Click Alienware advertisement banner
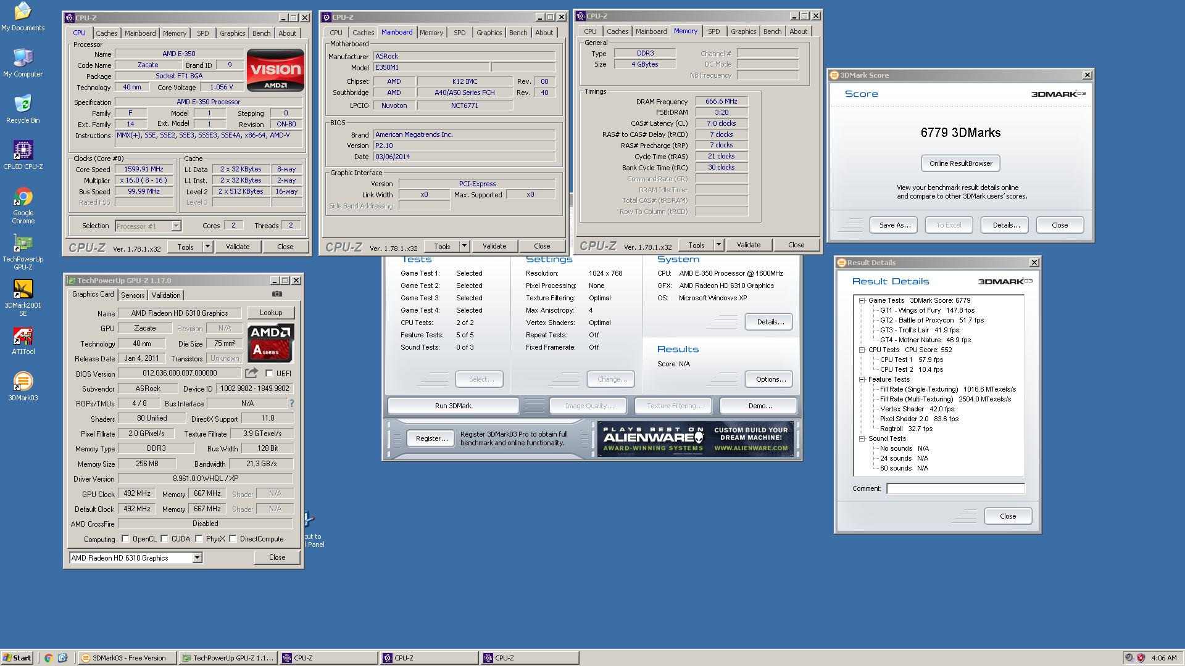 pos(696,439)
